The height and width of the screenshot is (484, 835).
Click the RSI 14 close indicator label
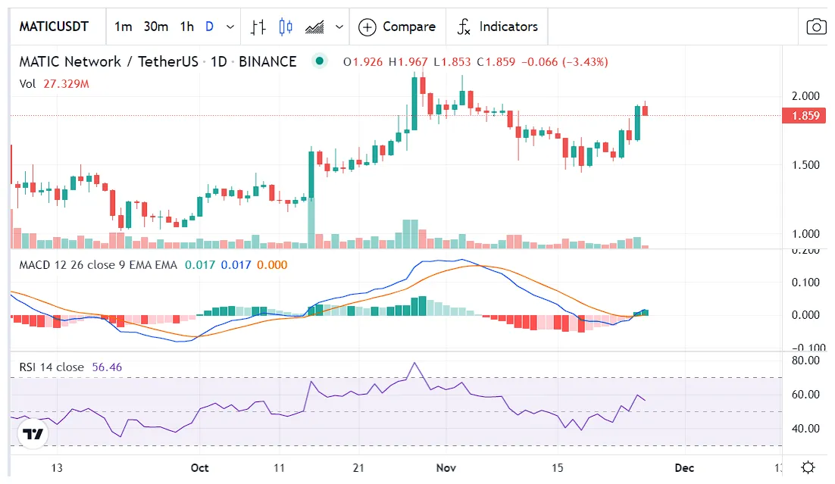click(x=52, y=367)
